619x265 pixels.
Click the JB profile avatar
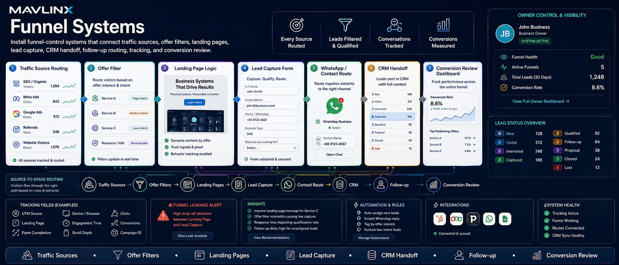(505, 34)
